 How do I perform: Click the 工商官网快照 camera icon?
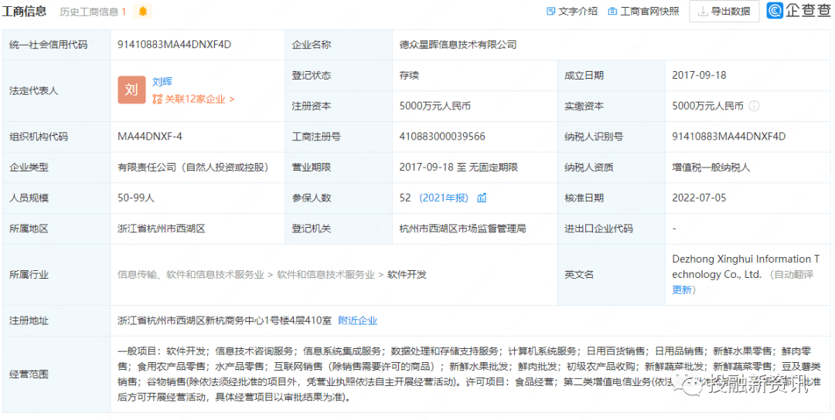click(x=613, y=11)
